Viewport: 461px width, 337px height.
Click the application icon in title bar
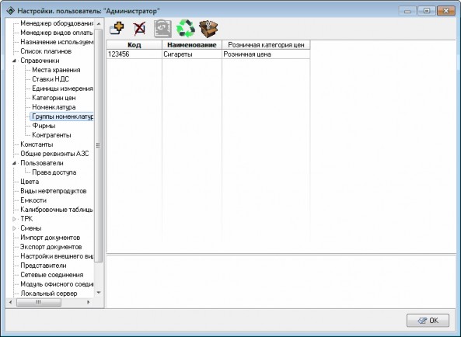coord(10,11)
